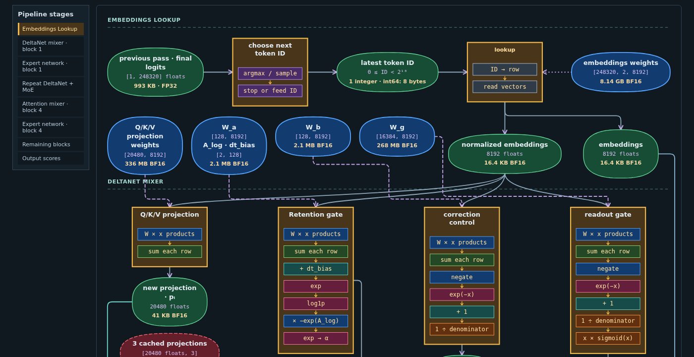The width and height of the screenshot is (694, 357).
Task: Click exp(−x) in readout gate
Action: (608, 286)
